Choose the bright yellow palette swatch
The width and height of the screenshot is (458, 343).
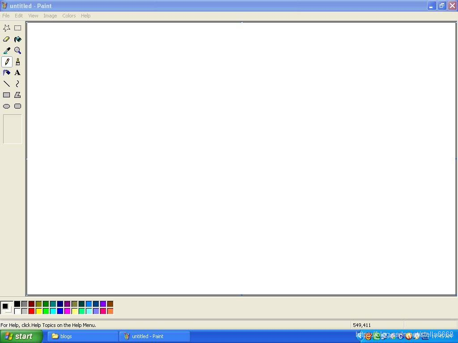tap(38, 311)
